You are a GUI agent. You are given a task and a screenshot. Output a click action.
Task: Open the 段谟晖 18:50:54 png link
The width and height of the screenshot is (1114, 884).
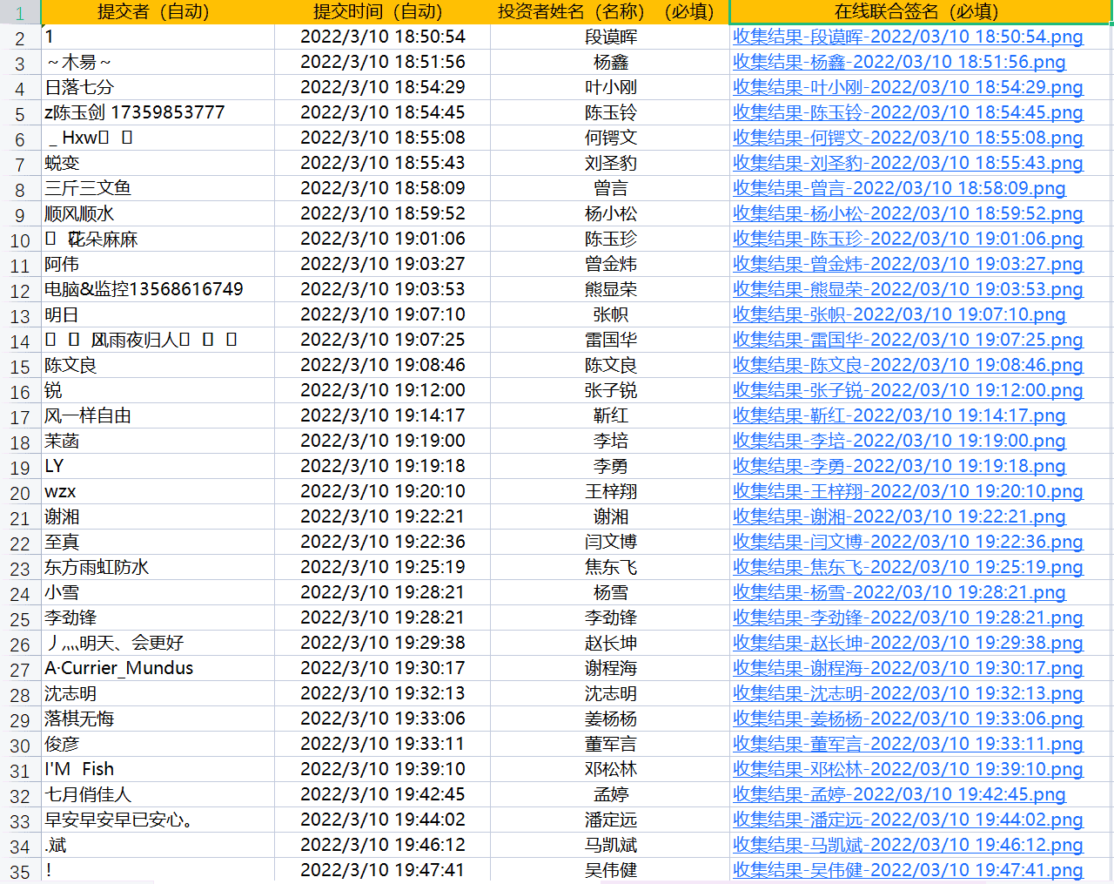coord(908,37)
